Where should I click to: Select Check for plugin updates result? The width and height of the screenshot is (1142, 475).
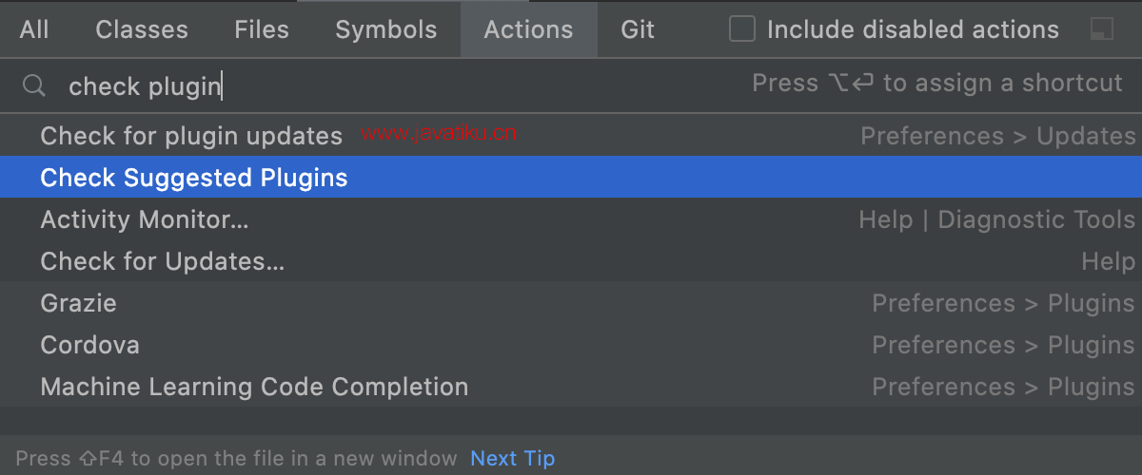pyautogui.click(x=571, y=136)
